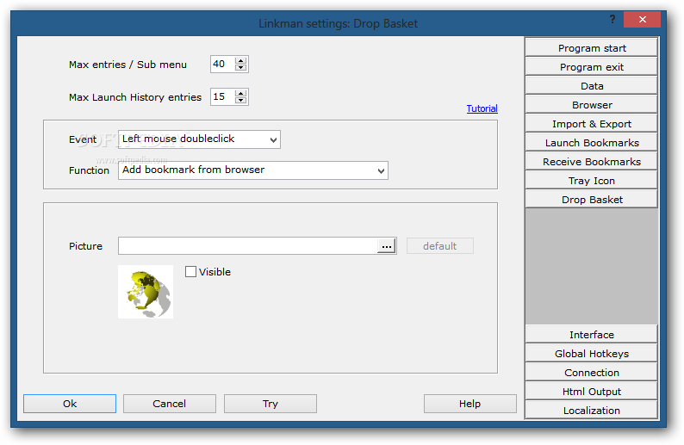Decrease Max Launch History entries value
The height and width of the screenshot is (445, 684).
click(x=241, y=100)
